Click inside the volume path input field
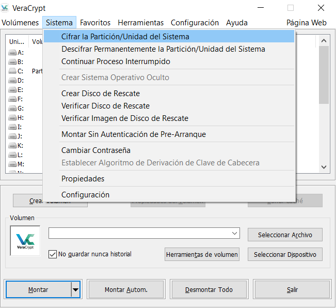Viewport: 336px width, 308px height. pos(139,233)
